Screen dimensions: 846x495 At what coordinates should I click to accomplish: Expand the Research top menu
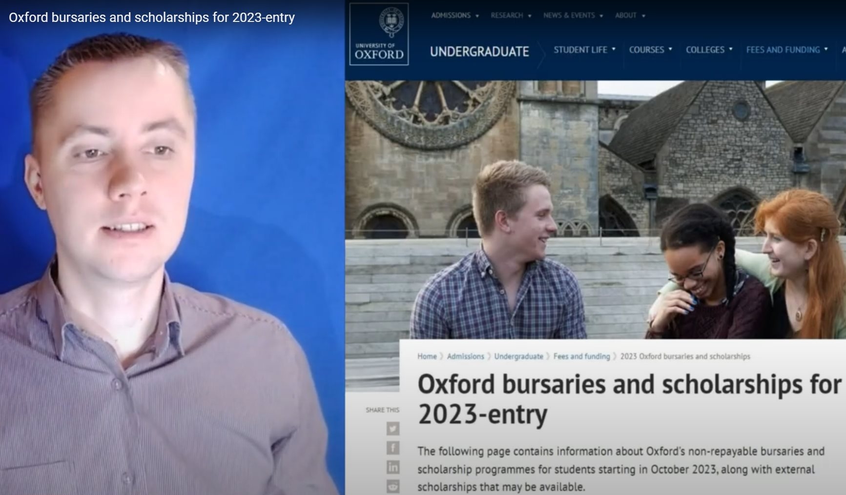click(511, 16)
